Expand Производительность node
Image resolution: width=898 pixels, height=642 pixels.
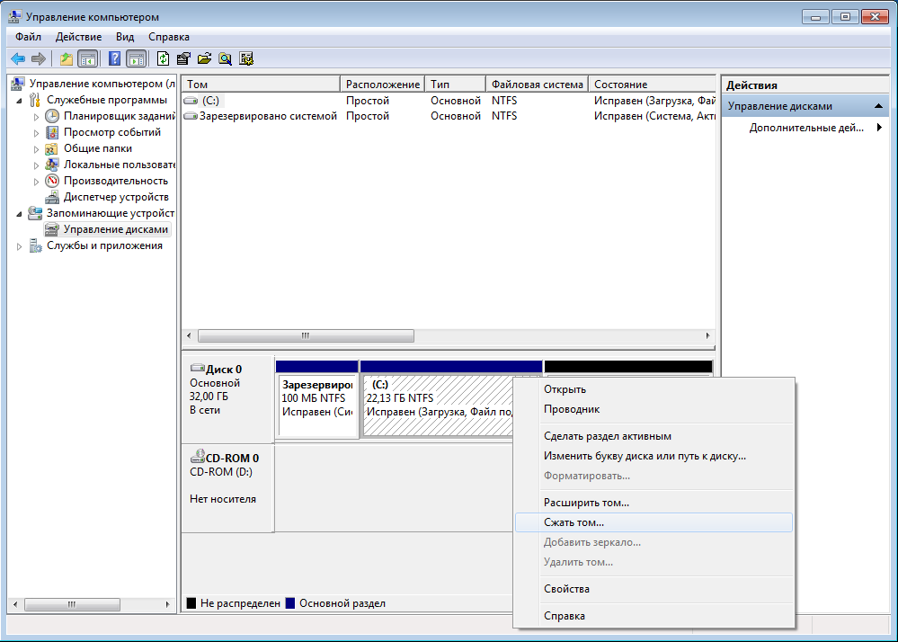36,182
